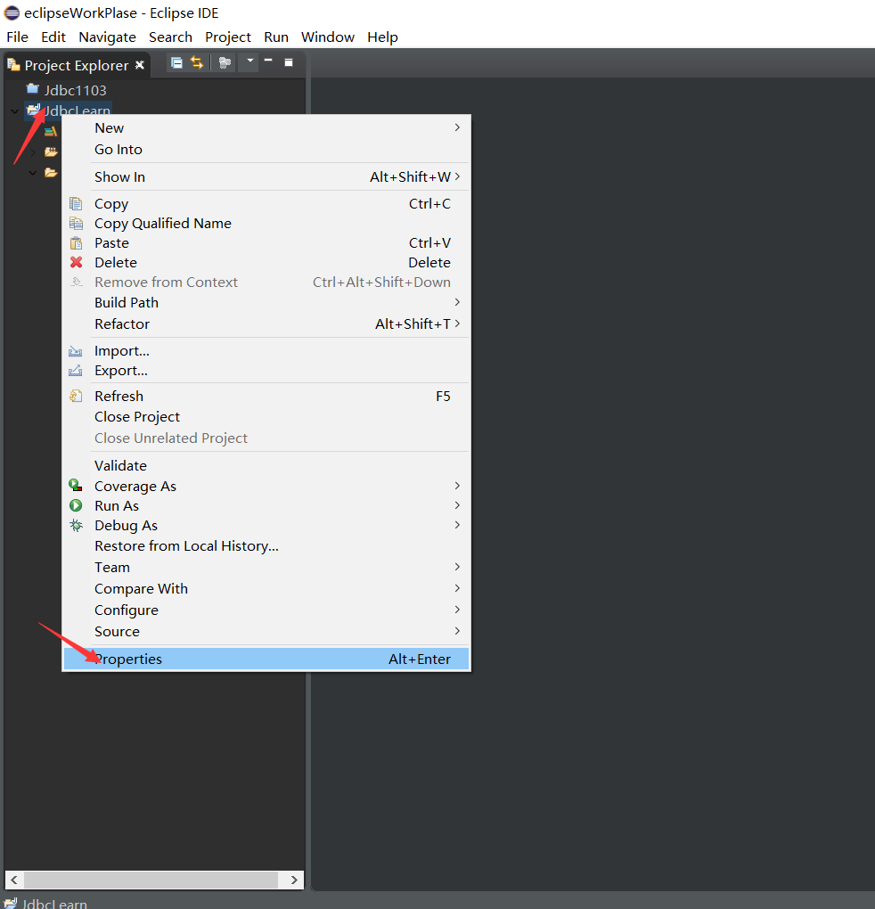
Task: Collapse the JdbcLearn project node
Action: pyautogui.click(x=15, y=111)
